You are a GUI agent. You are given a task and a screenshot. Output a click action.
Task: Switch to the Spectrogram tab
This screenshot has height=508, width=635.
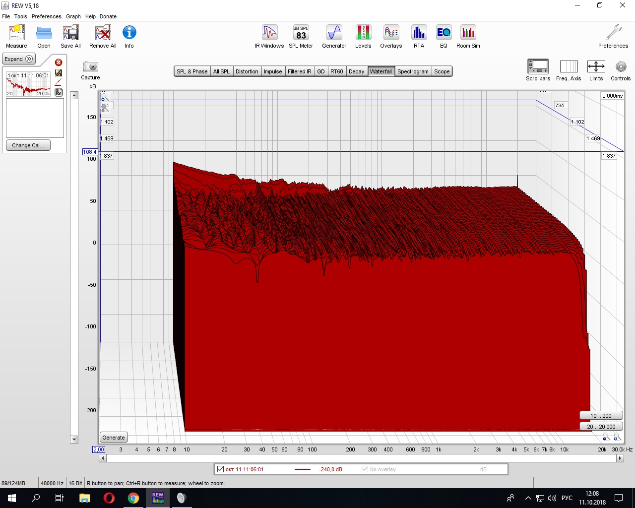412,71
